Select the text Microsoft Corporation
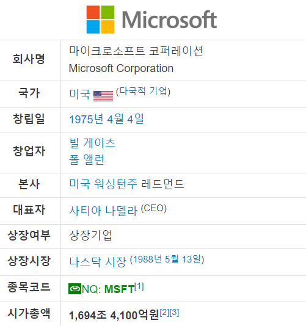 pos(121,68)
